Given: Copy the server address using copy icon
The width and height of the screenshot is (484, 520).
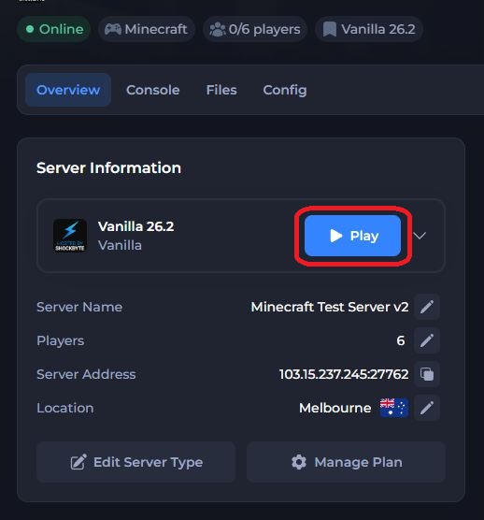Looking at the screenshot, I should pyautogui.click(x=427, y=374).
